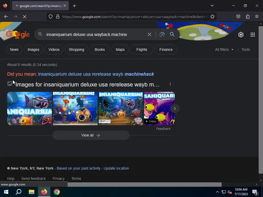Open the Help footer link
The width and height of the screenshot is (263, 197).
11,179
